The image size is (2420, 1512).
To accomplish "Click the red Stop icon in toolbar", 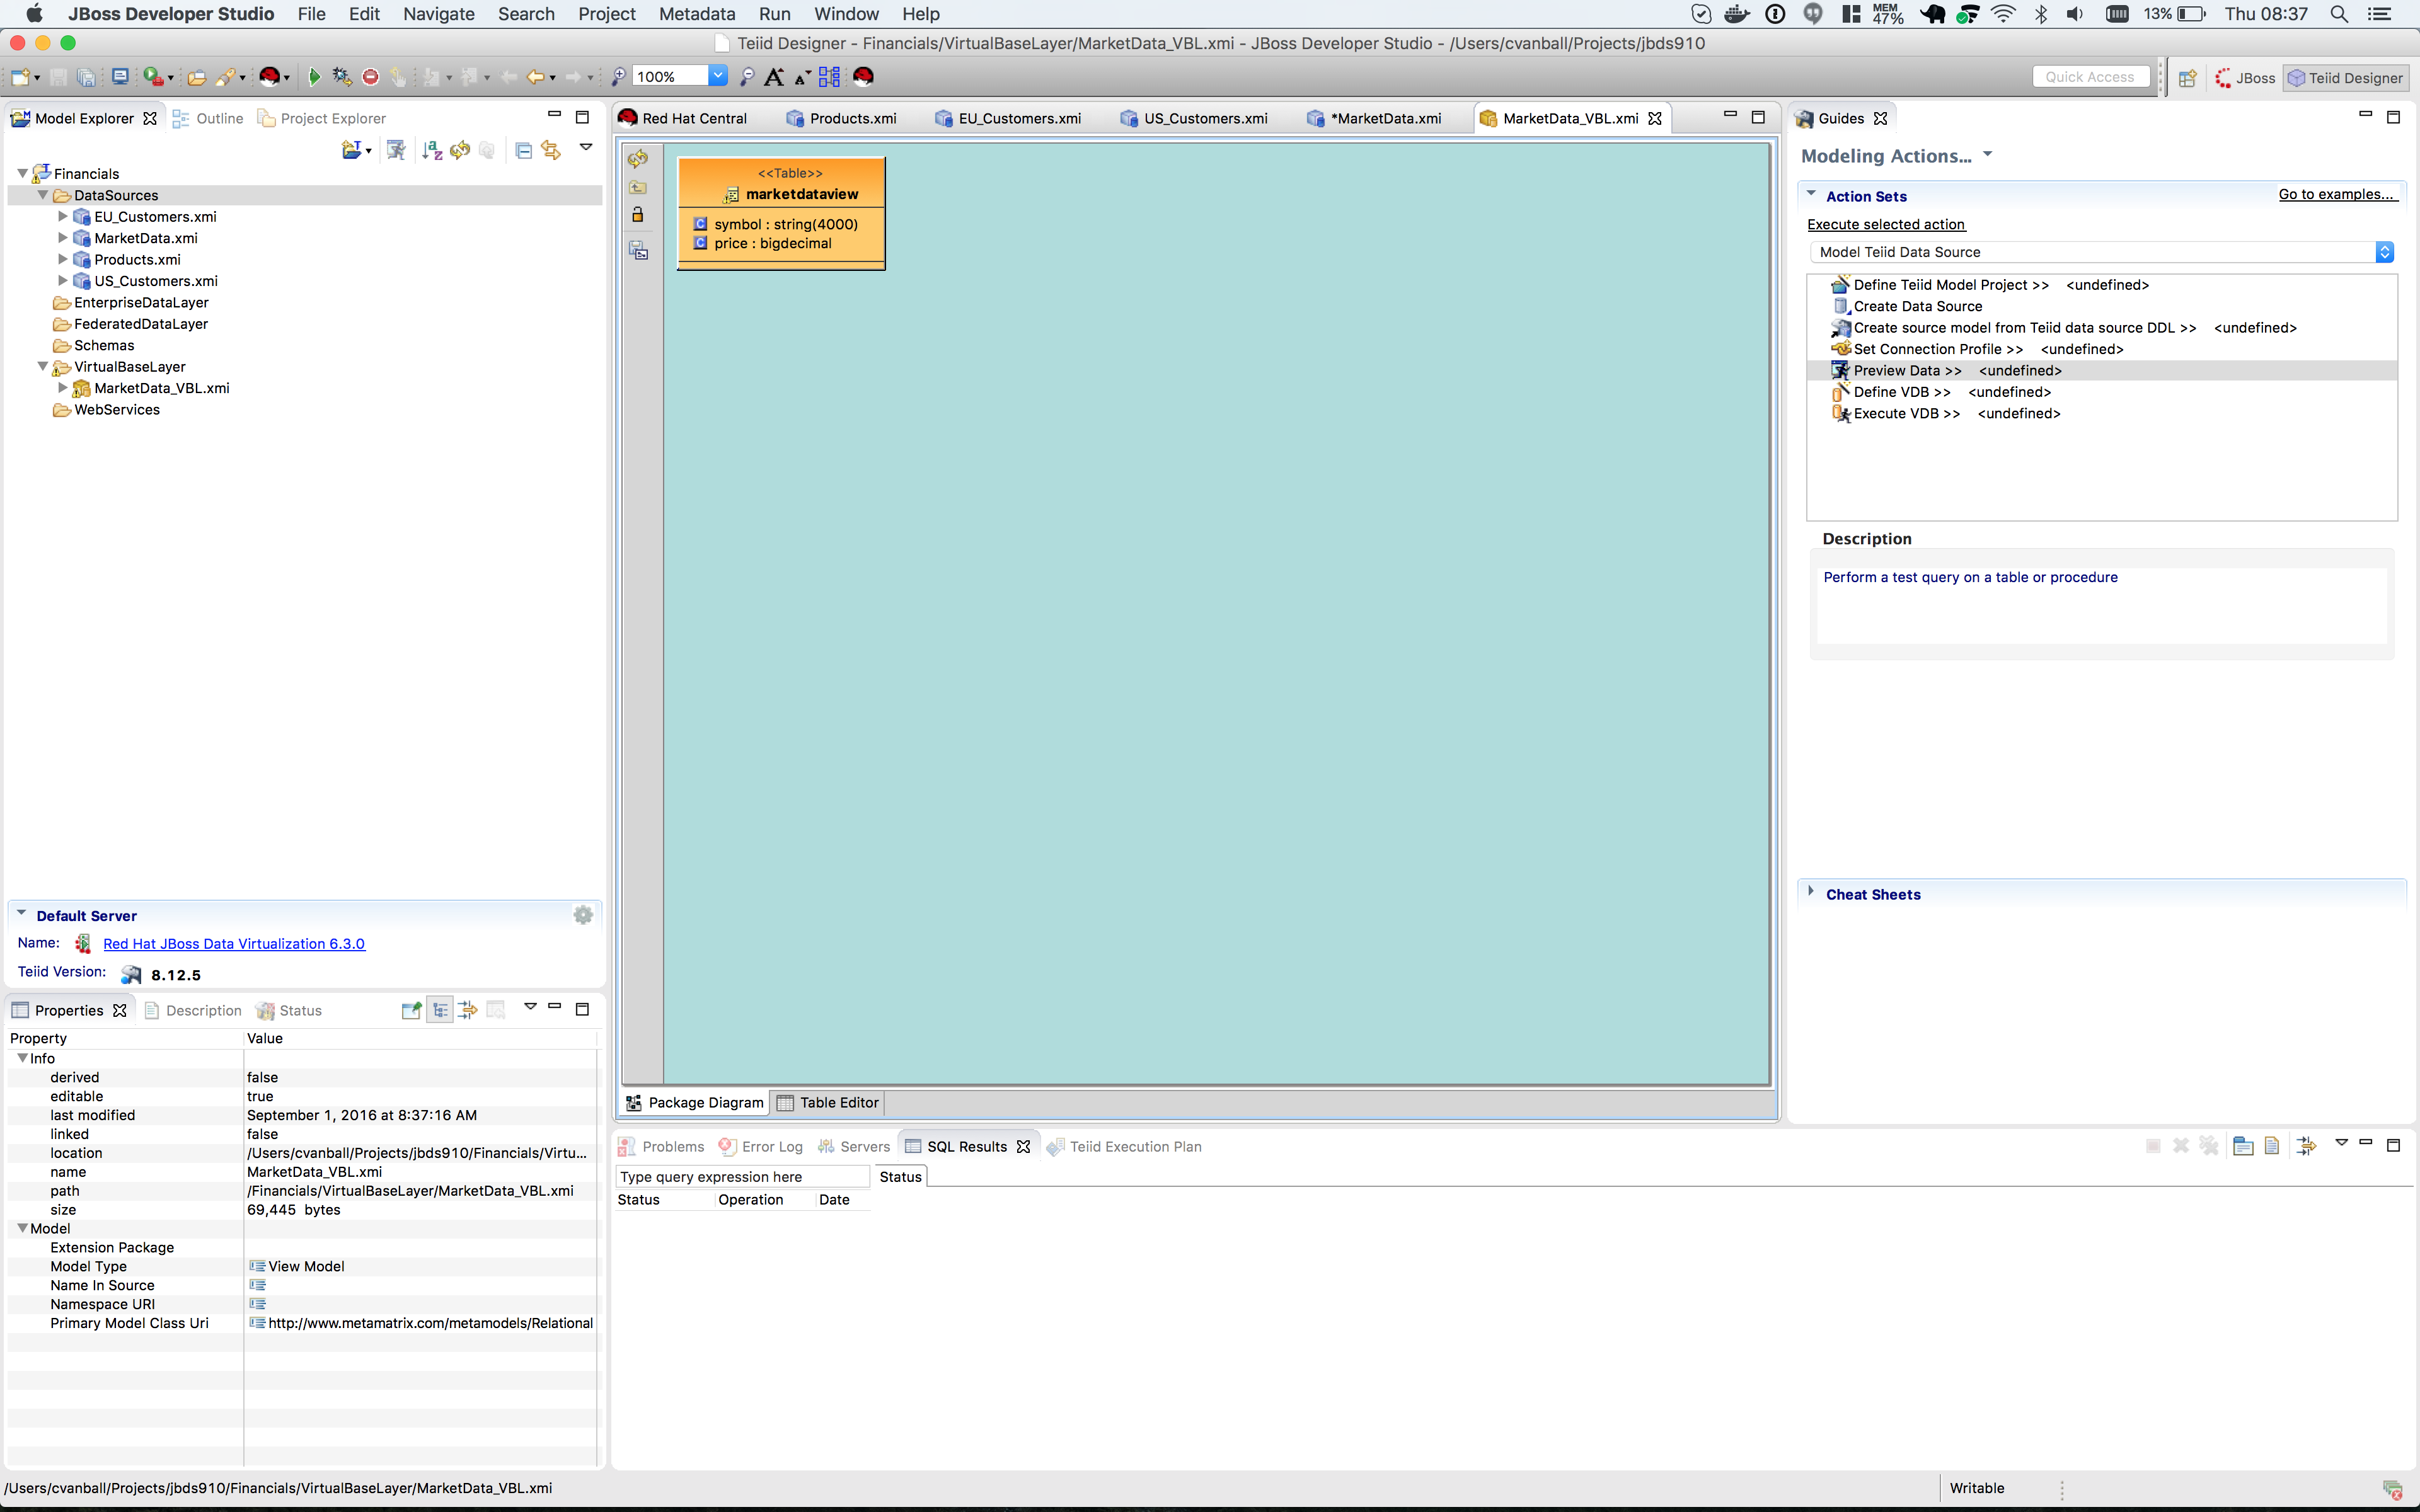I will coord(370,77).
